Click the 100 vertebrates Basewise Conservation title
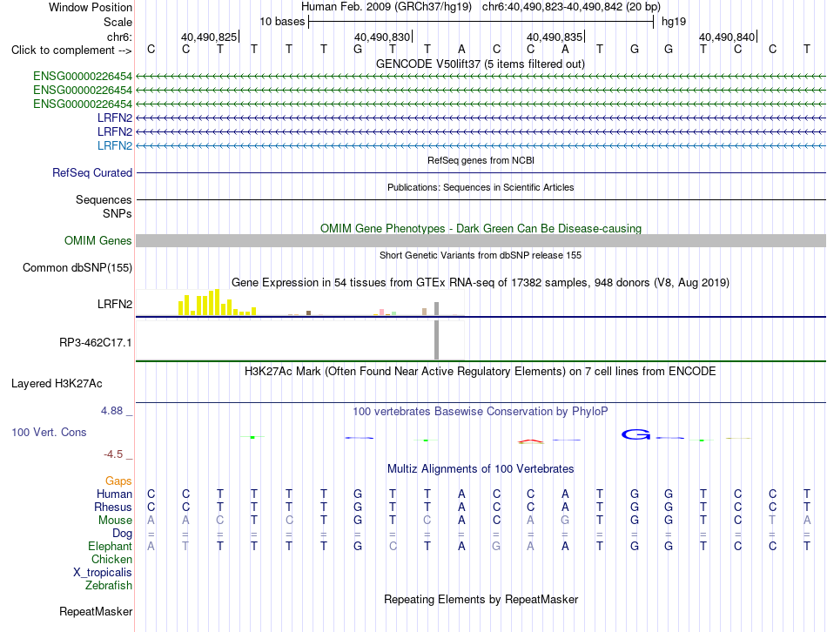 [481, 411]
